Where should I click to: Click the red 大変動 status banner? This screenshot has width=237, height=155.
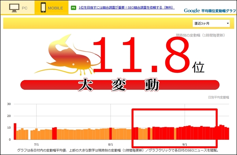pos(120,85)
